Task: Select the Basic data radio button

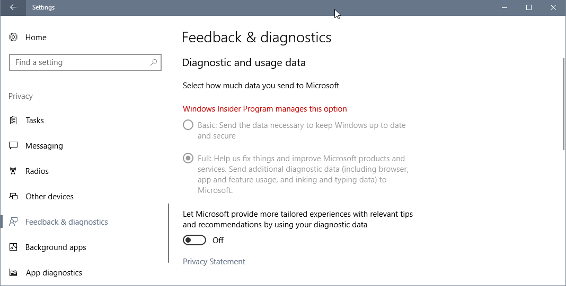Action: [x=188, y=125]
